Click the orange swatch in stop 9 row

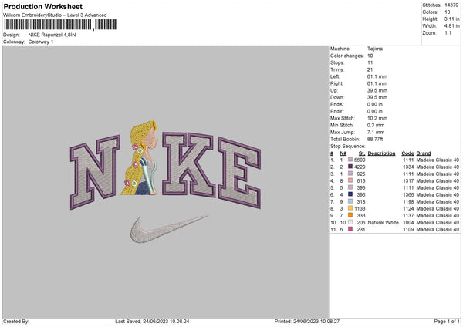pos(350,215)
